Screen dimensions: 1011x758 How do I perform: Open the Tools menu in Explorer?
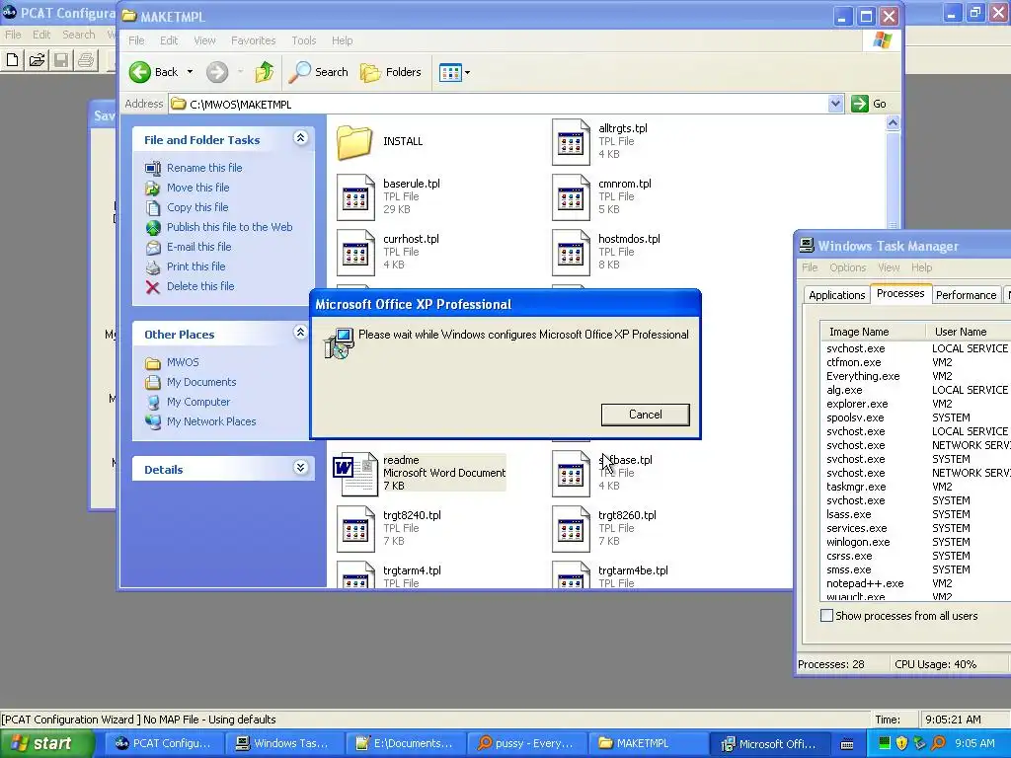[304, 40]
